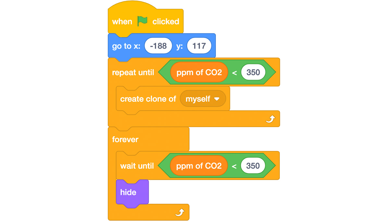Screen dimensions: 370x221
Task: Click the less-than operator in wait until
Action: tap(234, 166)
